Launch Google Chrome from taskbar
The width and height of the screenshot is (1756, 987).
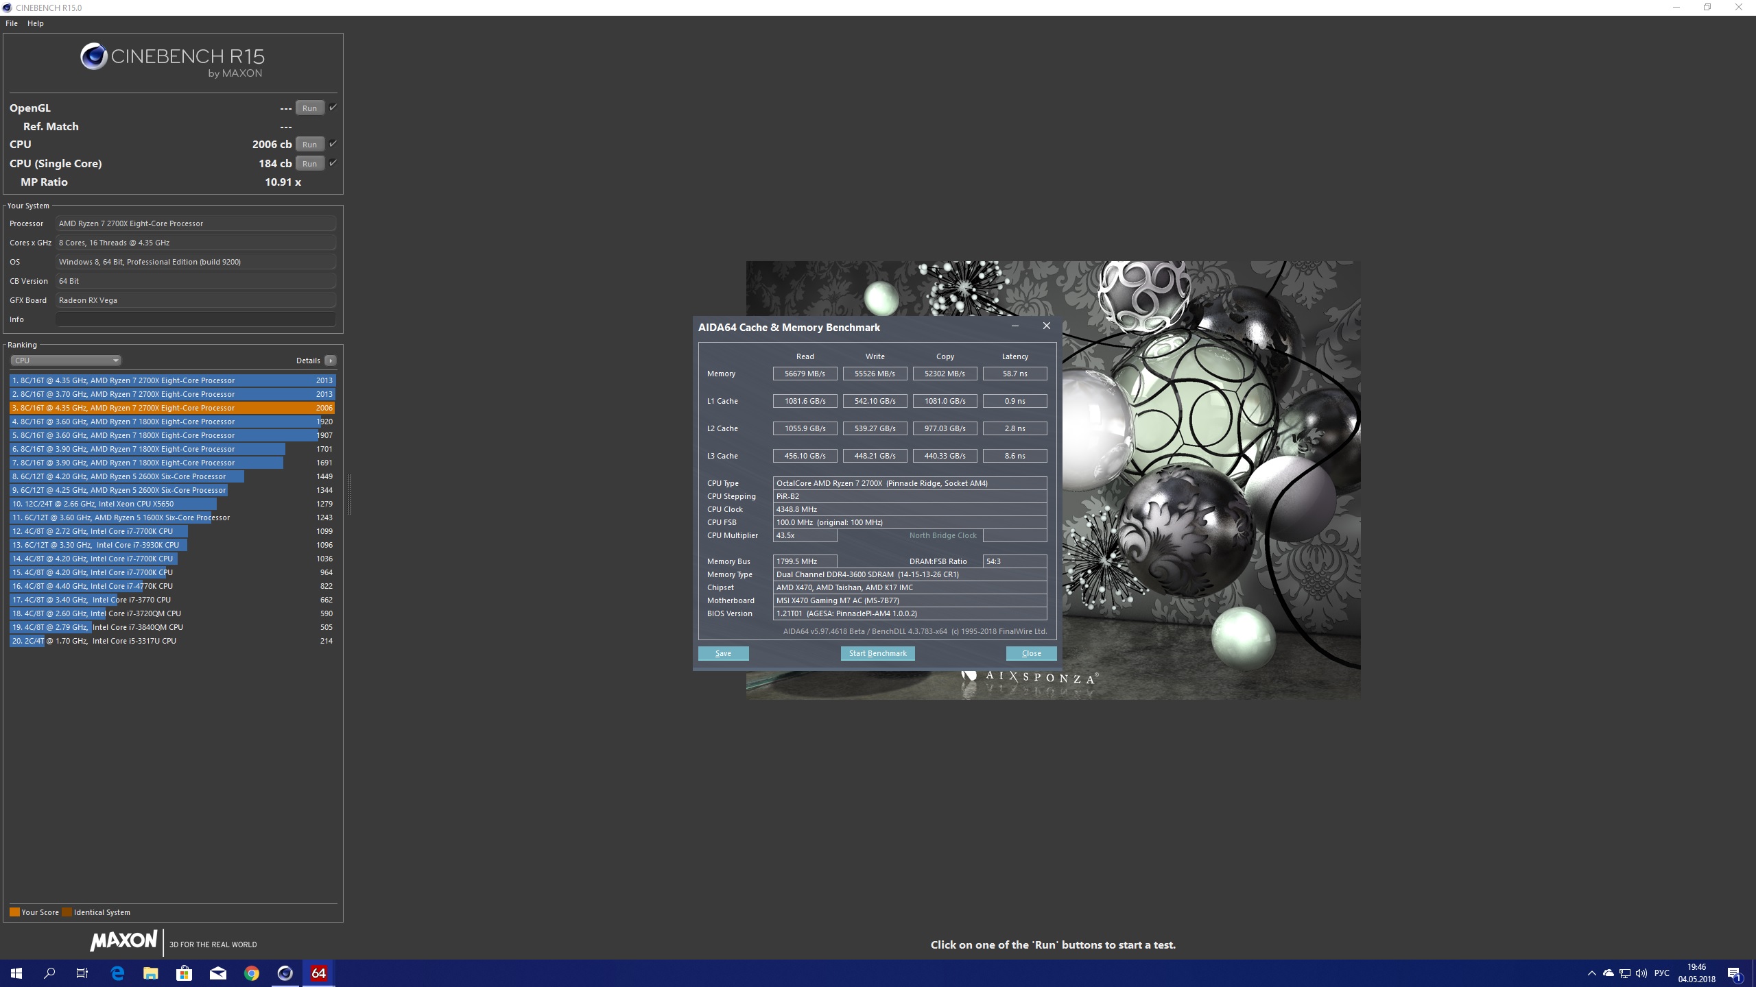coord(252,973)
